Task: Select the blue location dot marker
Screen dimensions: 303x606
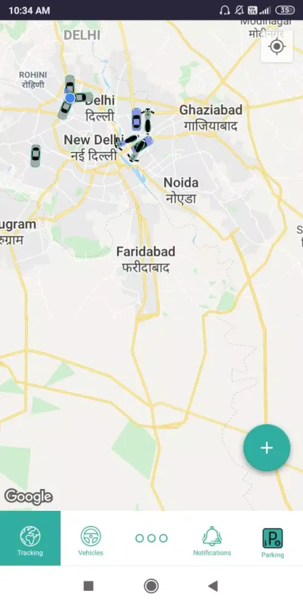Action: [70, 98]
